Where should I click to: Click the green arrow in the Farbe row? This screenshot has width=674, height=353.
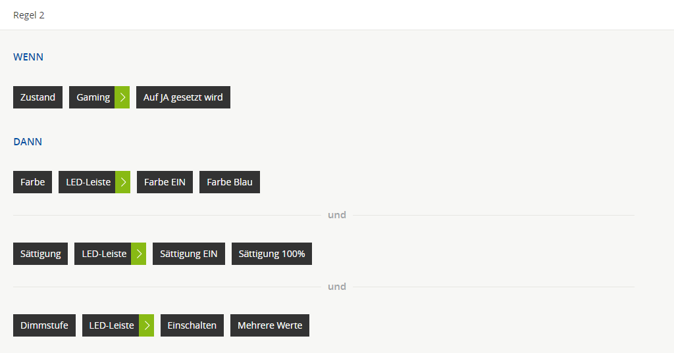123,182
